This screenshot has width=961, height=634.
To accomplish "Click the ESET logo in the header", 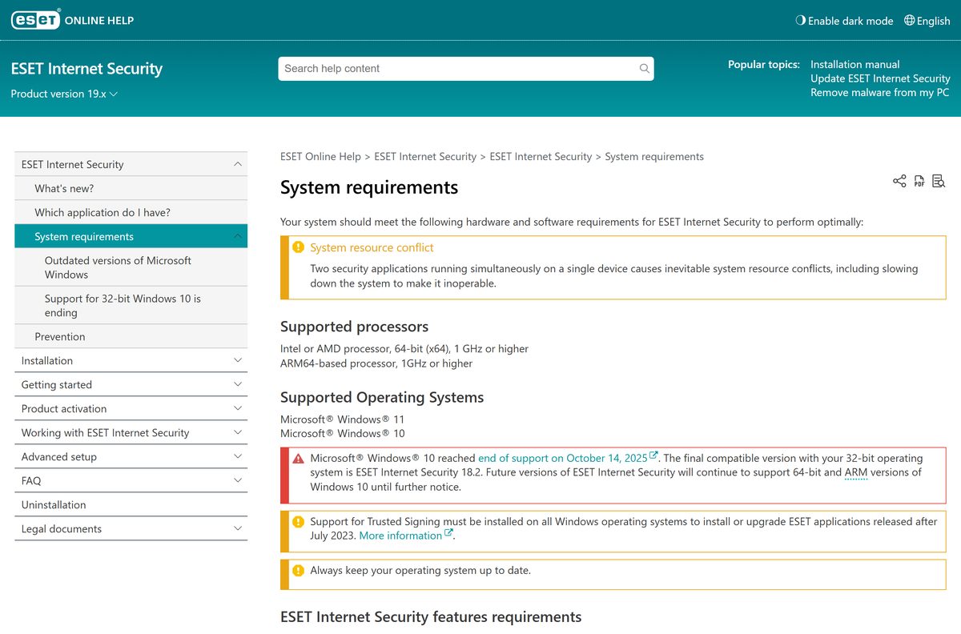I will 35,20.
